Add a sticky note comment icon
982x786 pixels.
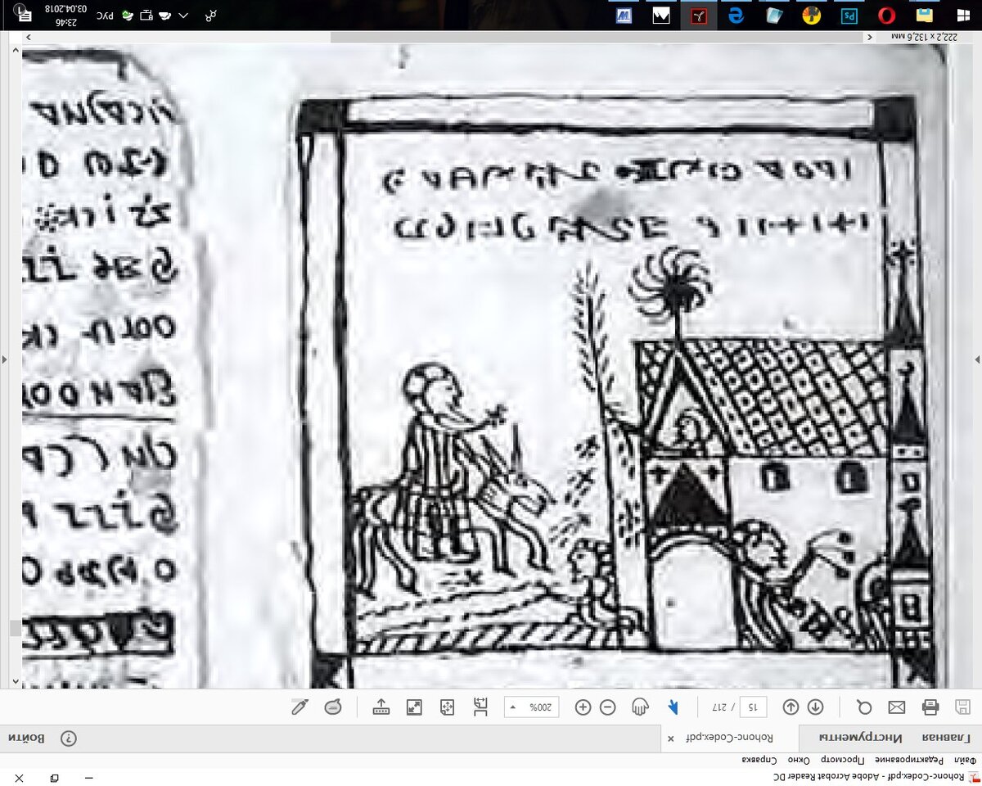(333, 707)
